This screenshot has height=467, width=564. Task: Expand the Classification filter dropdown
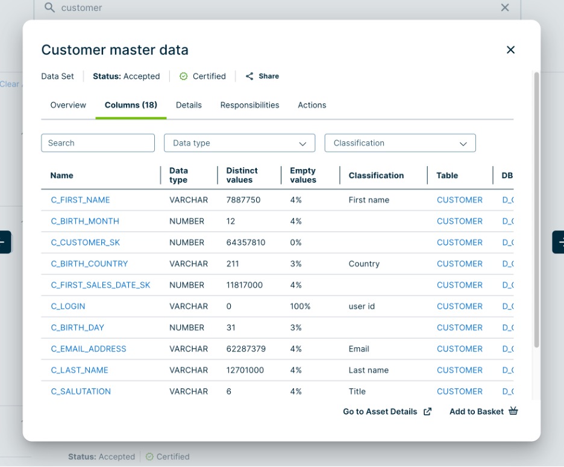(x=399, y=143)
